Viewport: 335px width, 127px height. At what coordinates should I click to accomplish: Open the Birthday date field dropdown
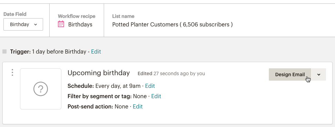[x=23, y=24]
